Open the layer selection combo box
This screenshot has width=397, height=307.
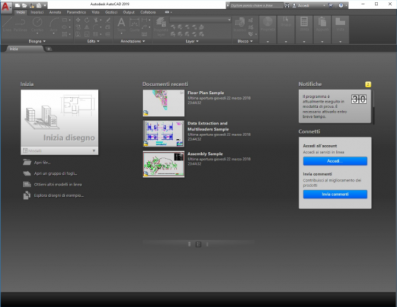[200, 19]
